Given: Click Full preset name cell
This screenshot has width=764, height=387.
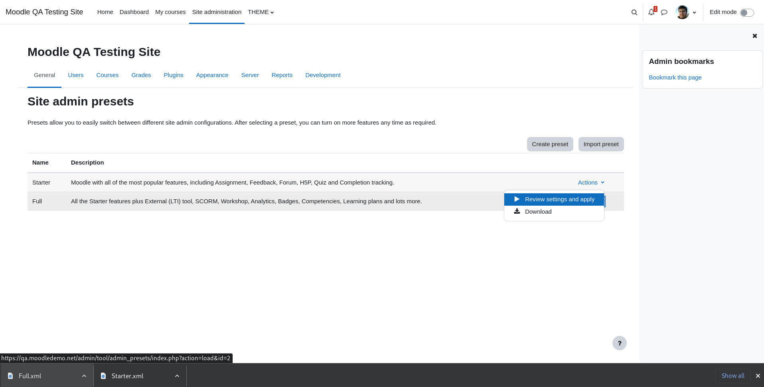Looking at the screenshot, I should (37, 201).
